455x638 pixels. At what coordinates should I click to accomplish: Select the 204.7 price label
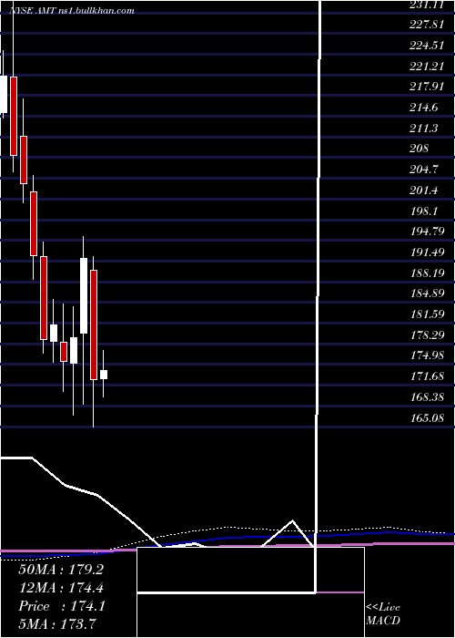[424, 170]
